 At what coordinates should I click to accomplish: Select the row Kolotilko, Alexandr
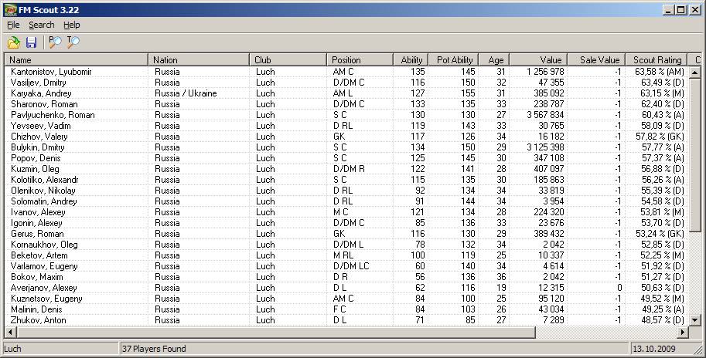click(x=346, y=179)
